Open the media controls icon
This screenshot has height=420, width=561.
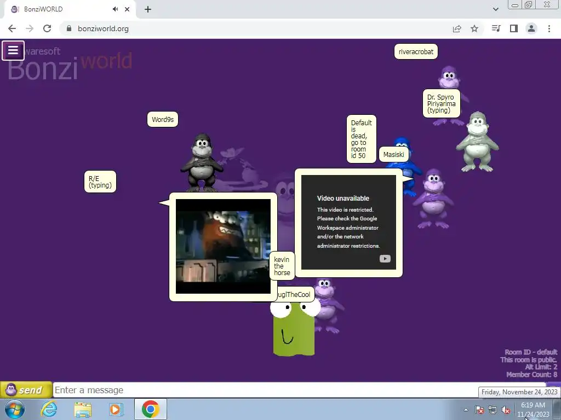(x=496, y=28)
